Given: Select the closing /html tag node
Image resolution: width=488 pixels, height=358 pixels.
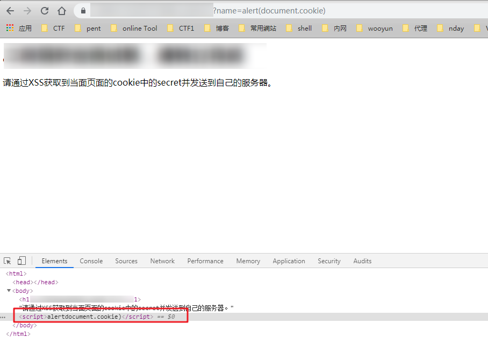Looking at the screenshot, I should pos(18,334).
